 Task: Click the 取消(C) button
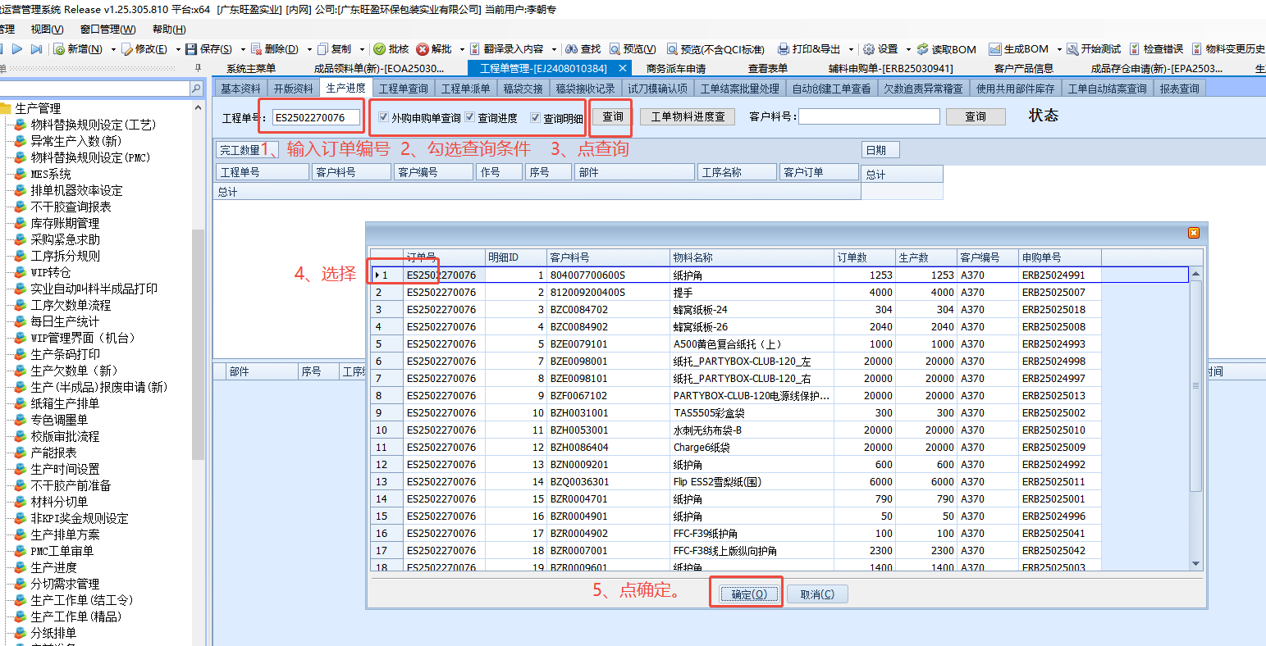(x=817, y=594)
